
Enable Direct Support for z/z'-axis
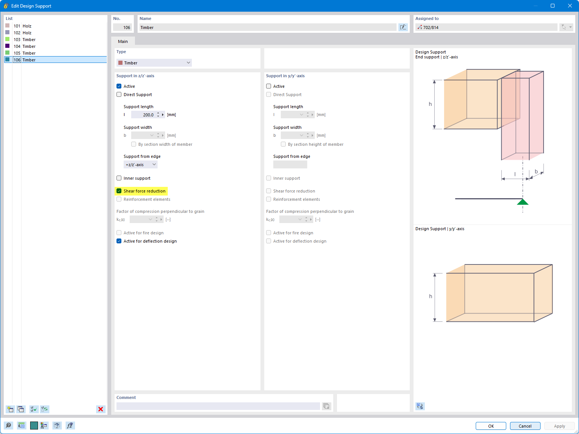[x=119, y=95]
